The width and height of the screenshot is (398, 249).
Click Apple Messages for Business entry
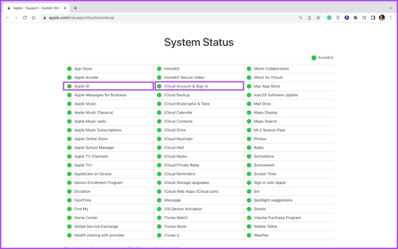[x=100, y=95]
